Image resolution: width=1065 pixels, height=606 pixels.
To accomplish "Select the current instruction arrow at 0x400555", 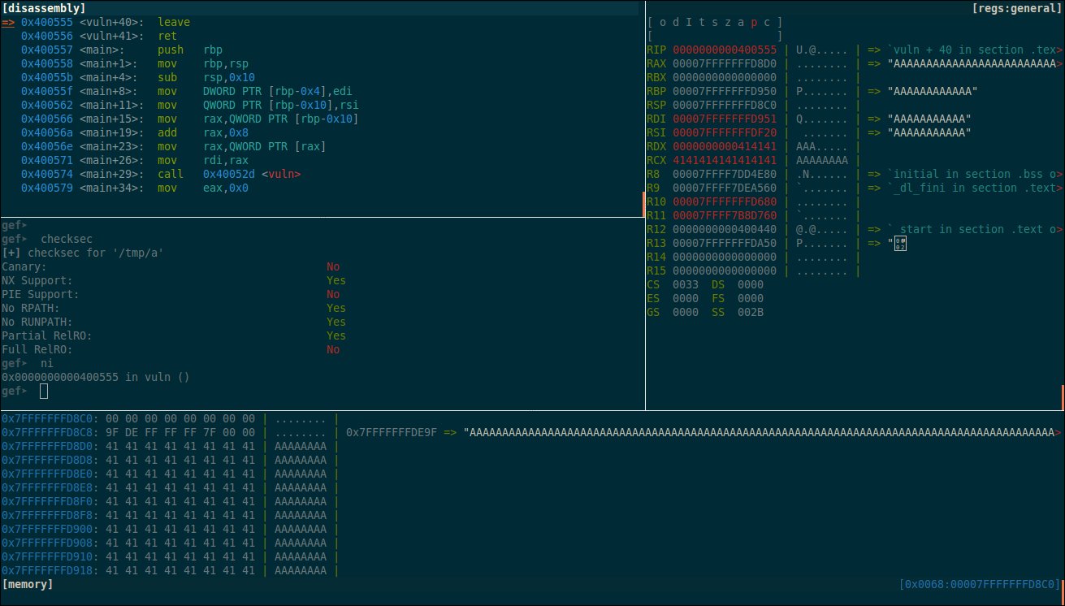I will click(x=8, y=22).
